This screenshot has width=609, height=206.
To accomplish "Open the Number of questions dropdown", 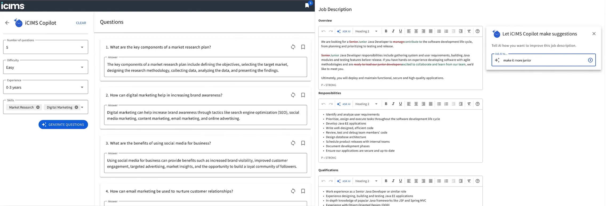I will point(46,47).
